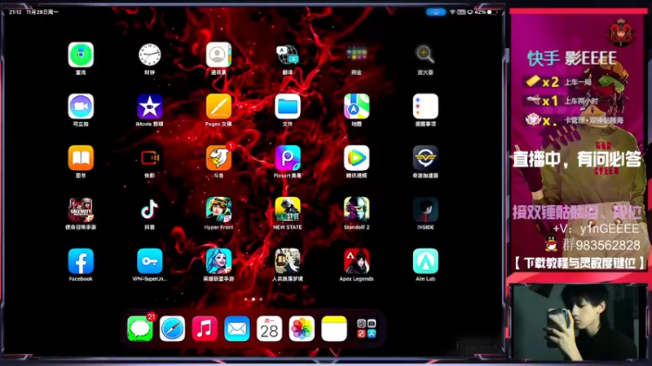Click the y1nGEEEE WeChat ID text
The image size is (652, 366).
[x=609, y=229]
